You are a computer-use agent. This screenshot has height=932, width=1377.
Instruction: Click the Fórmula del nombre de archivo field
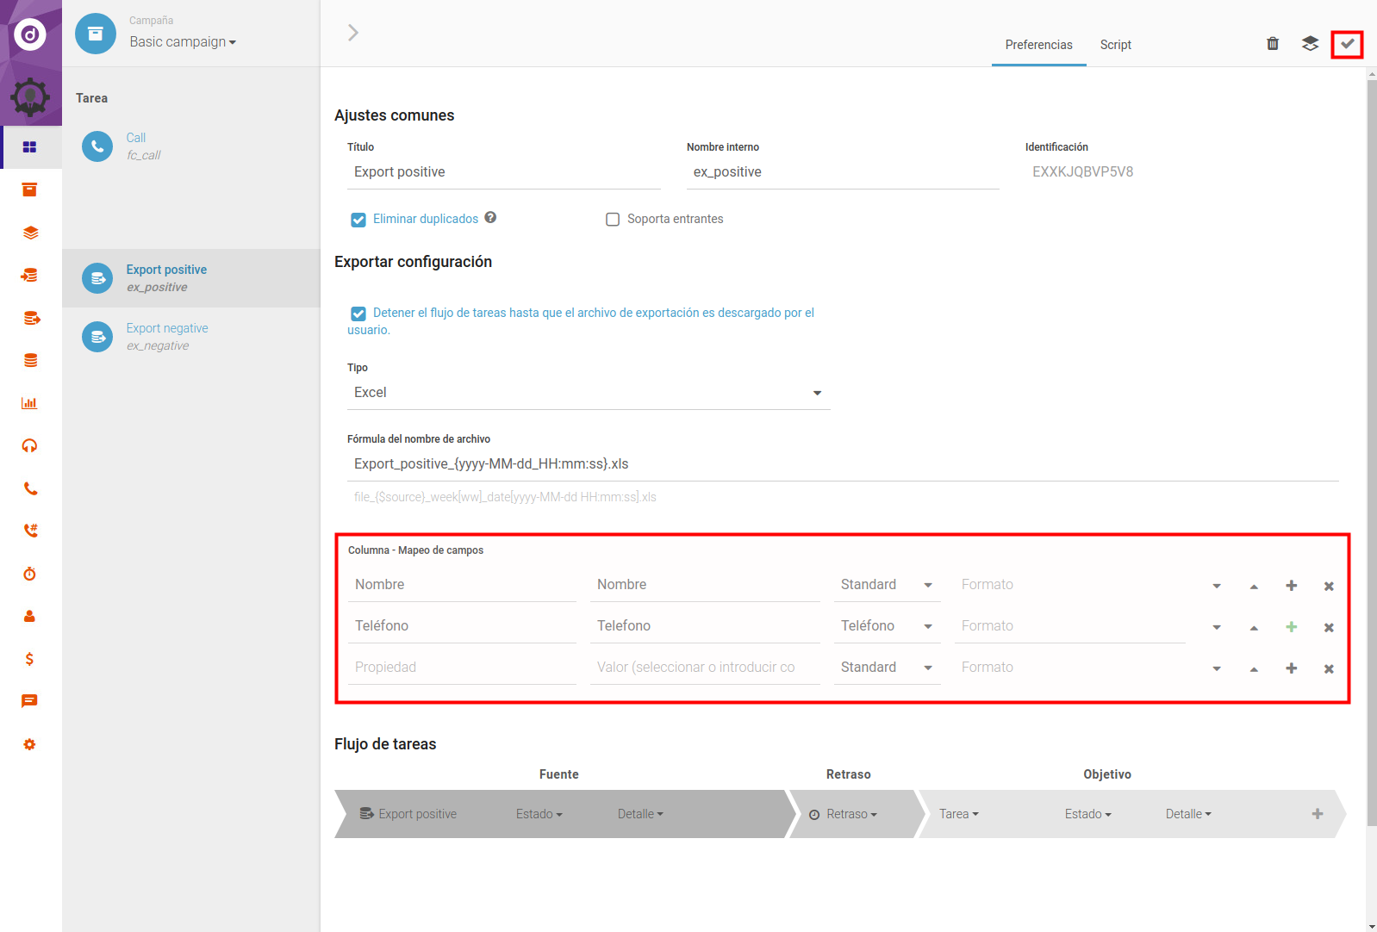[x=843, y=464]
